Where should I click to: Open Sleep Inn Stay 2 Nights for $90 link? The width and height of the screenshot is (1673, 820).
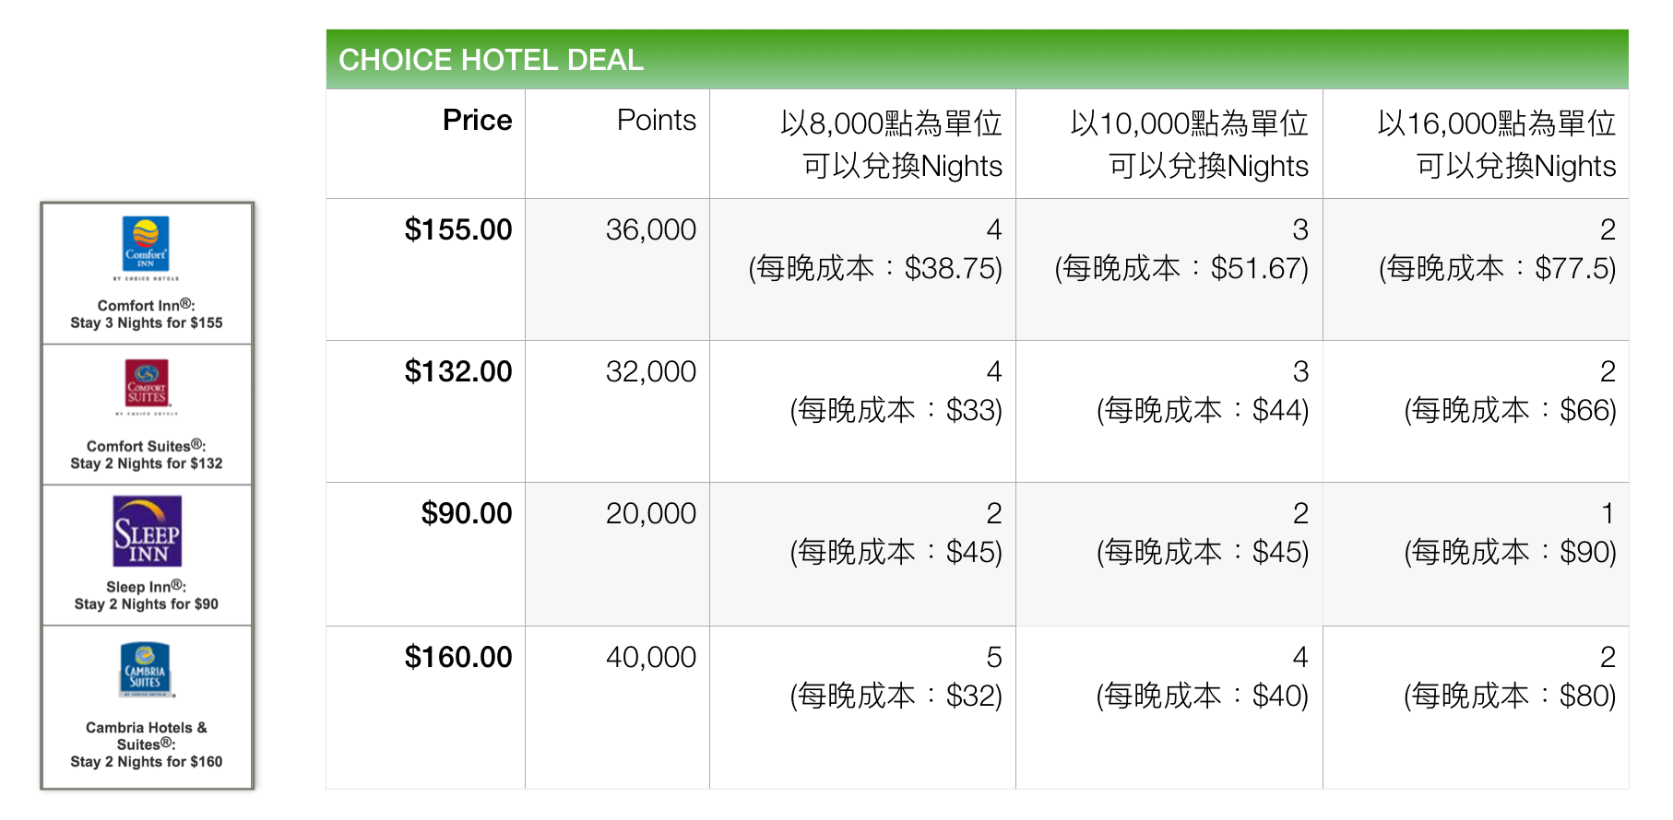pyautogui.click(x=147, y=595)
